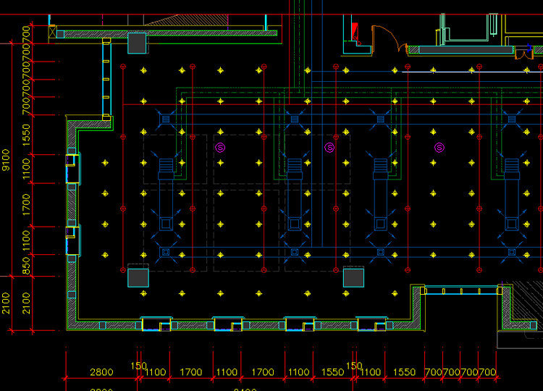Screen dimensions: 543x391
Task: Pick the rightmost magenta S detector symbol
Action: click(439, 148)
